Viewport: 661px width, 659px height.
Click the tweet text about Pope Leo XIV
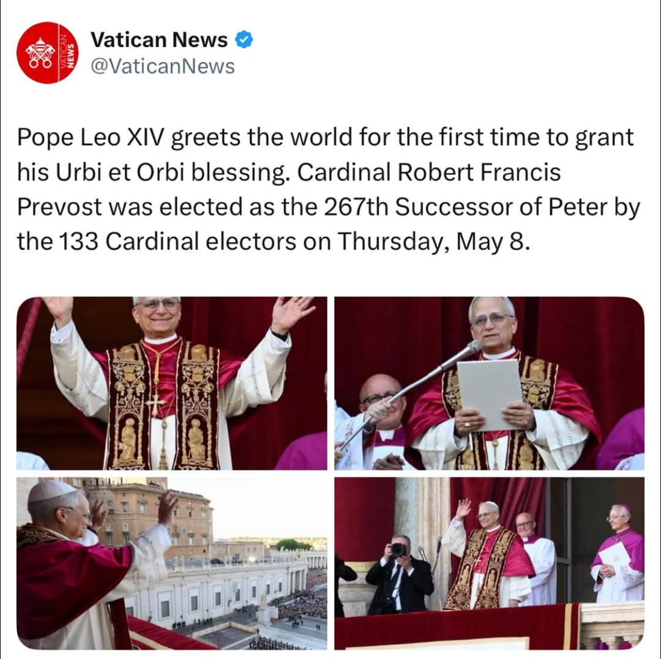click(329, 189)
